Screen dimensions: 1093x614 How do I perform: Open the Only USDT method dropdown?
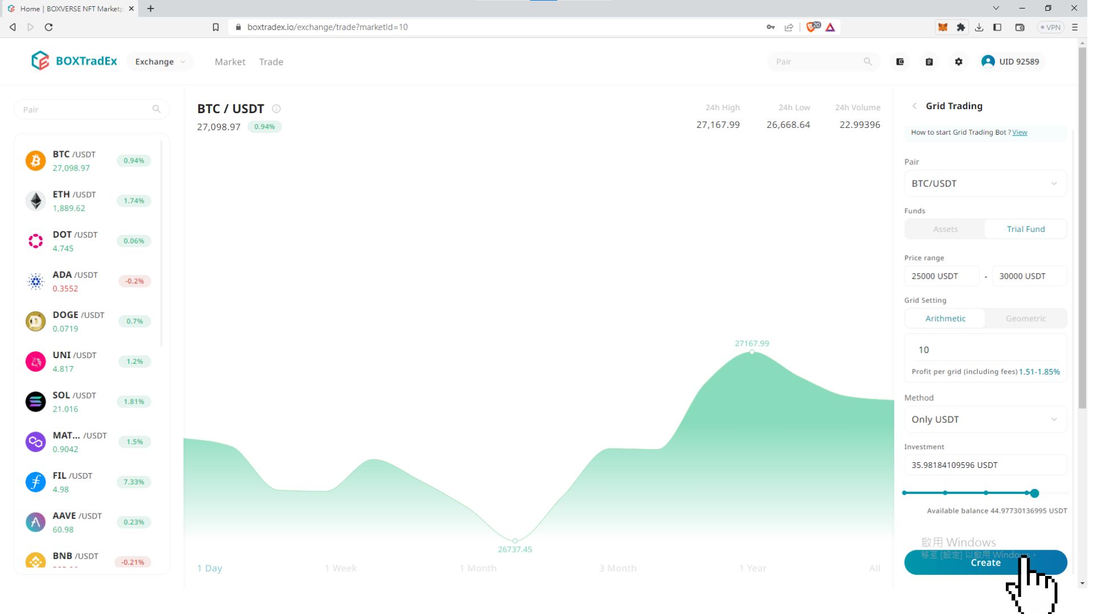985,420
